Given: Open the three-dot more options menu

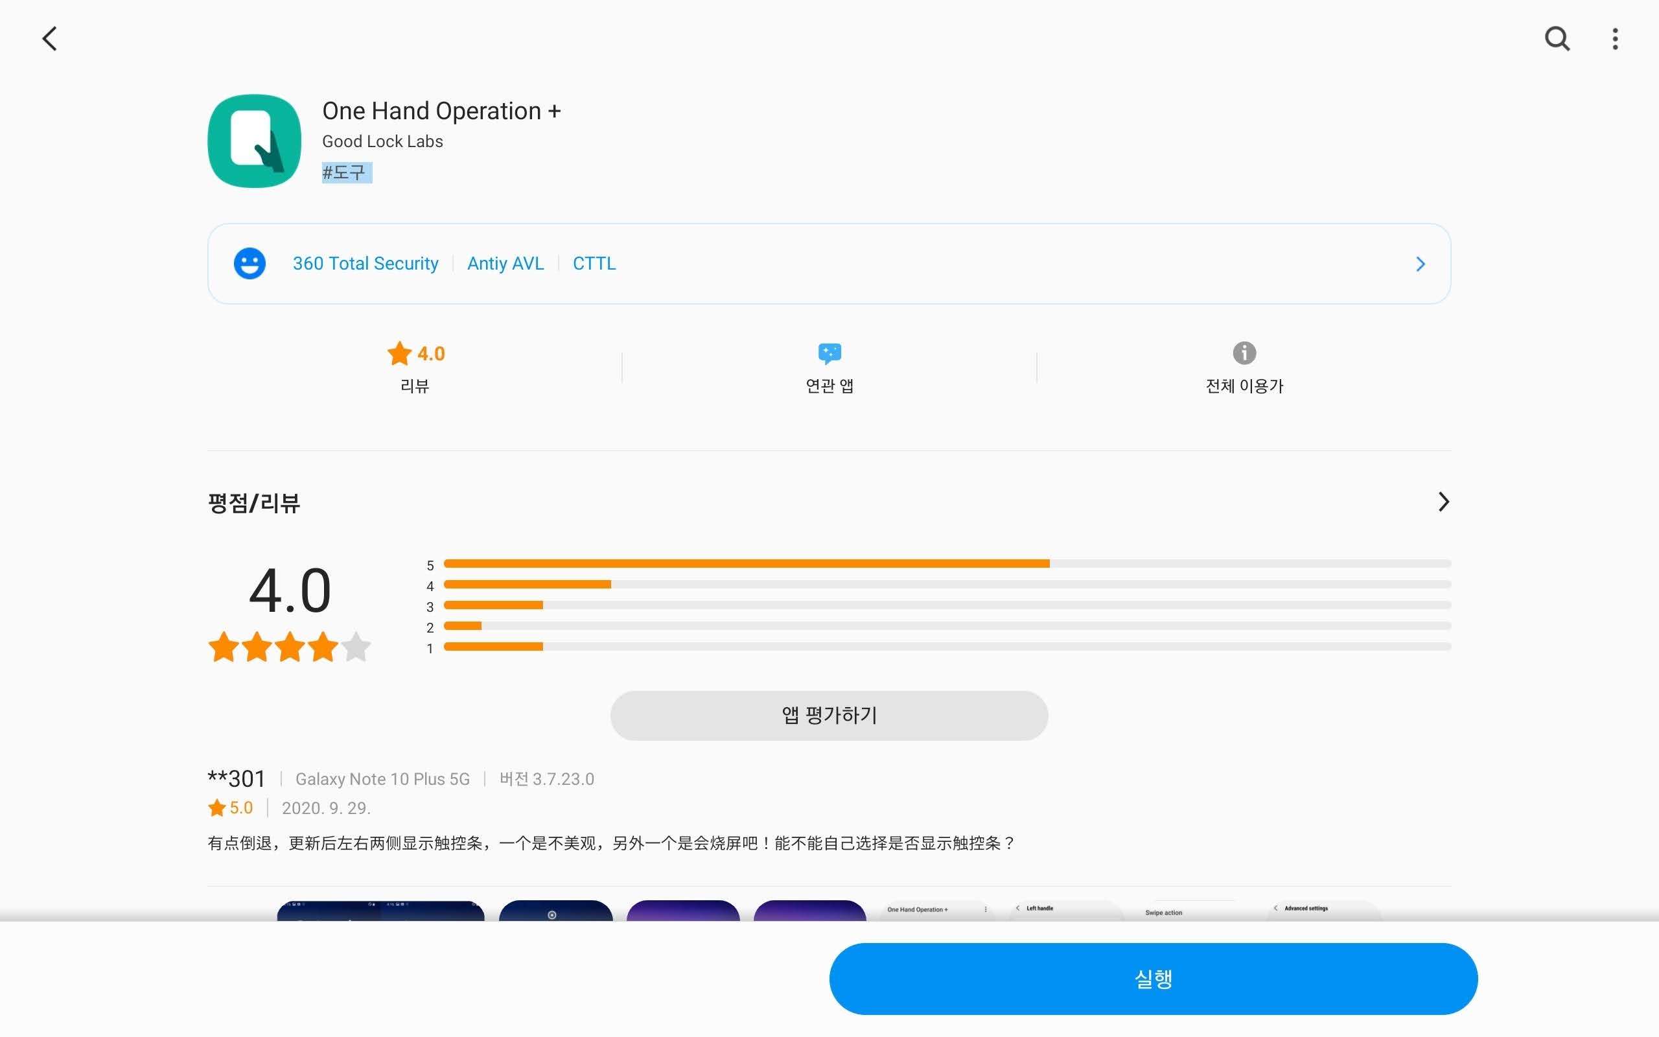Looking at the screenshot, I should pyautogui.click(x=1614, y=39).
